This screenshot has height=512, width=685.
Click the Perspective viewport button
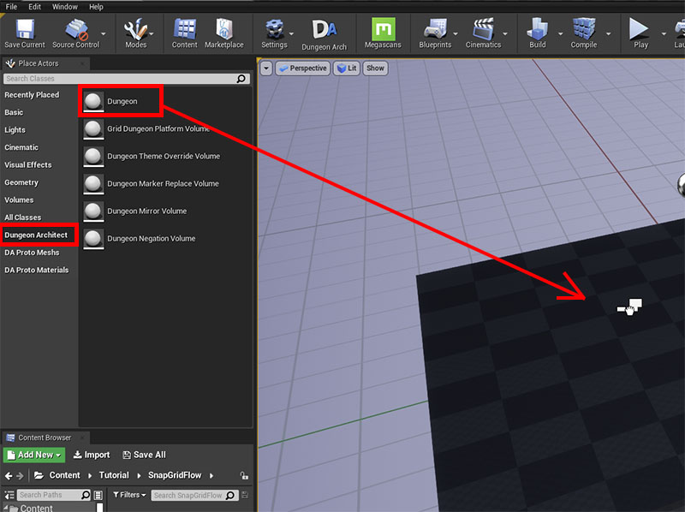[303, 68]
